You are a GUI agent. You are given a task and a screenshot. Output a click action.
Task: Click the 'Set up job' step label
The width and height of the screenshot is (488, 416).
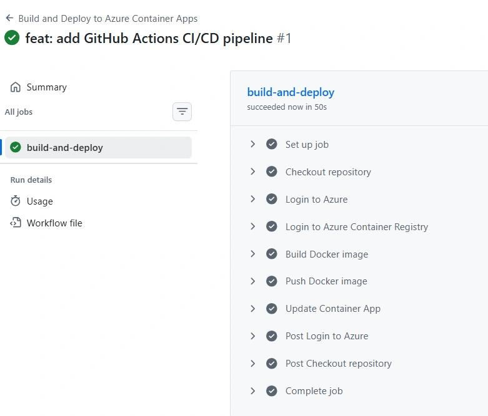[307, 145]
